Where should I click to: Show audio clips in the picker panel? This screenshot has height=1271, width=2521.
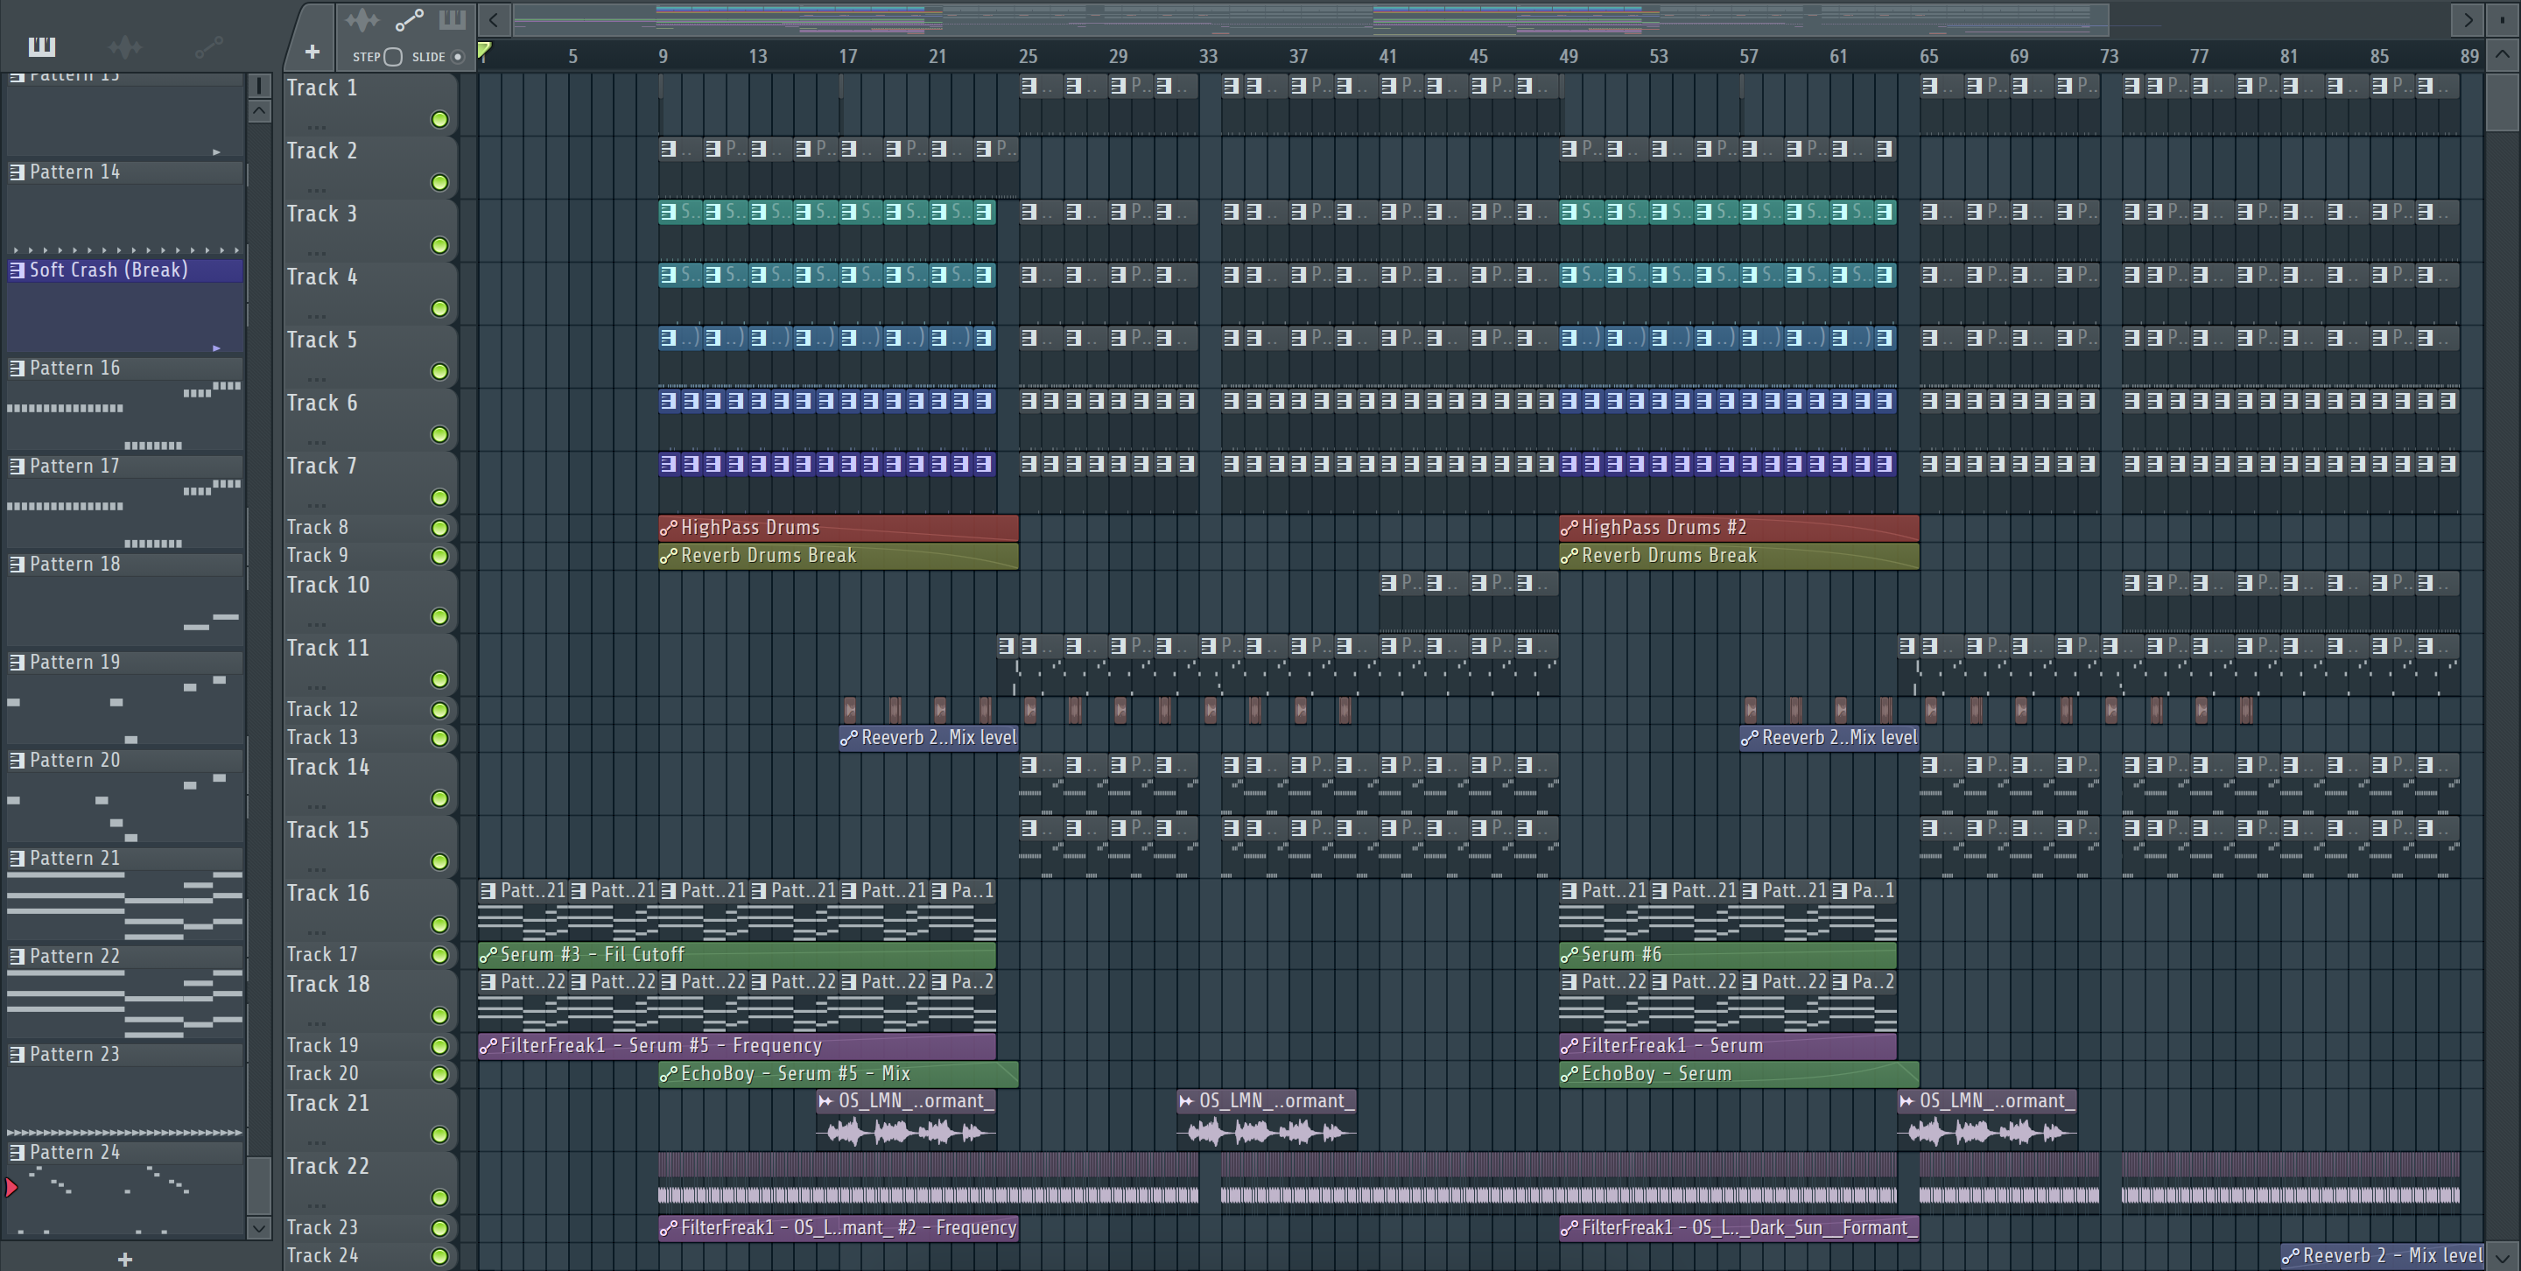(x=125, y=46)
